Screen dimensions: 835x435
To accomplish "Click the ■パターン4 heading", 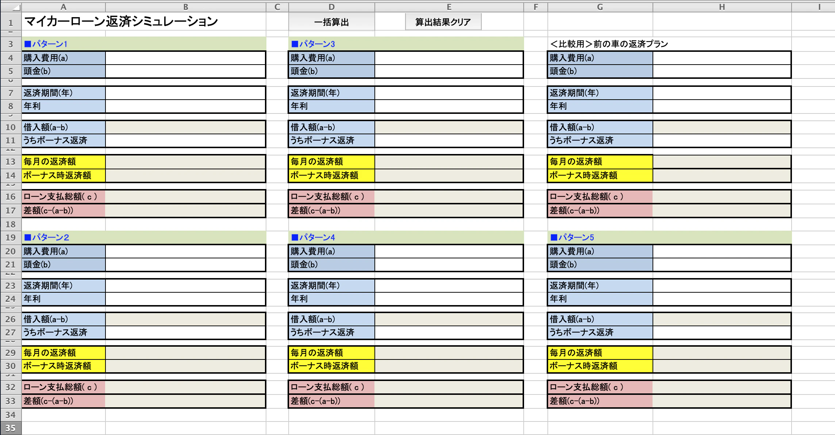I will pos(313,238).
